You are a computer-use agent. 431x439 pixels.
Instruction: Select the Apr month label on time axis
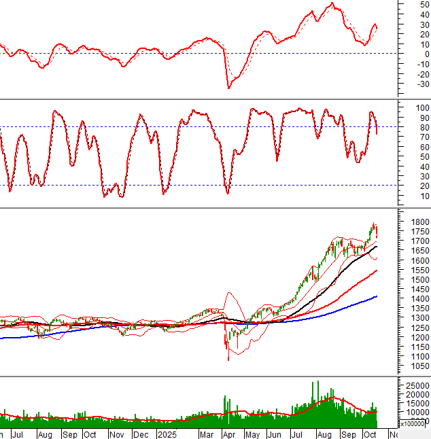point(230,433)
